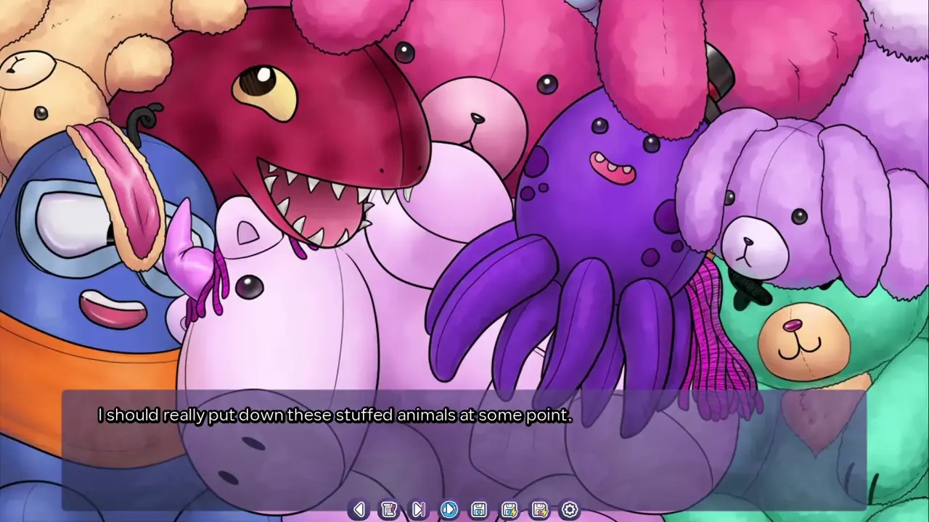Quick load with the red arrow floppy icon
Image resolution: width=929 pixels, height=522 pixels.
coord(540,510)
